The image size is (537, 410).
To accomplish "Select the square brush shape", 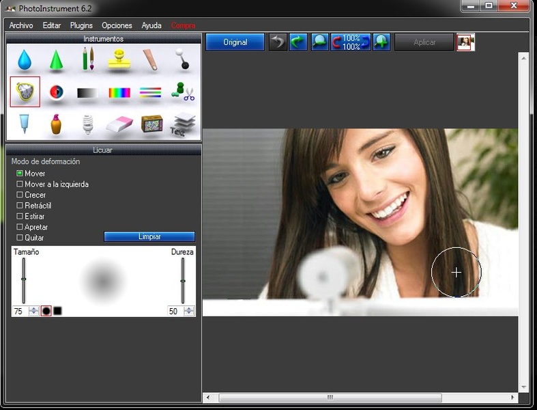I will pyautogui.click(x=57, y=311).
